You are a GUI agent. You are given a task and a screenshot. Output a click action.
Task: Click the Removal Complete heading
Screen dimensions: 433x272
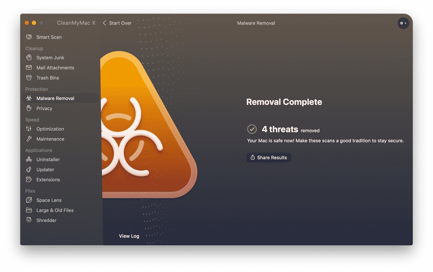tap(284, 102)
